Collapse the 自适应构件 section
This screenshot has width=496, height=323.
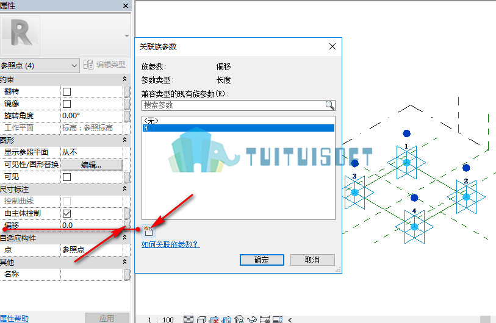[x=124, y=237]
